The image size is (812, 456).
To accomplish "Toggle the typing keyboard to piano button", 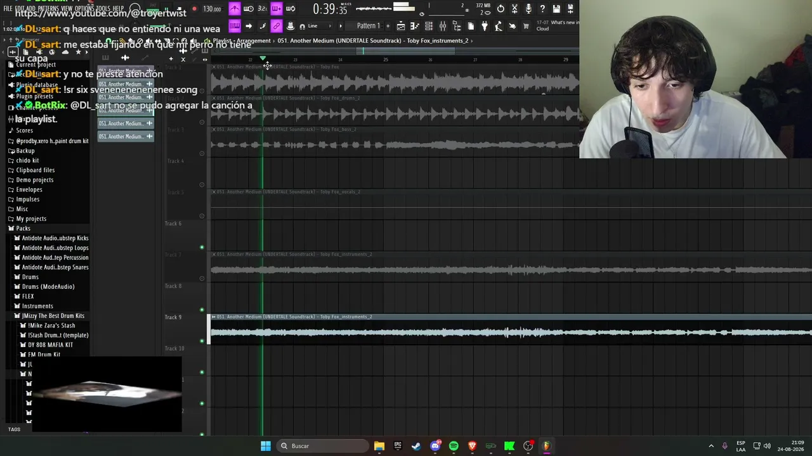I will point(235,26).
